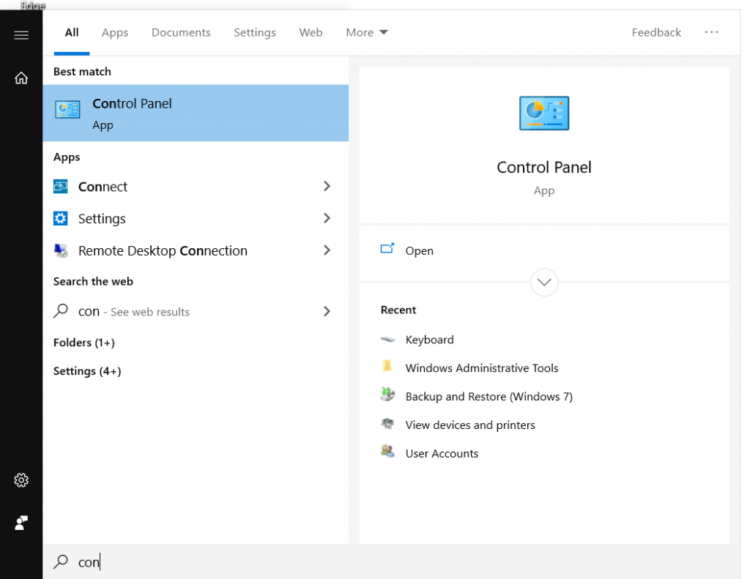
Task: Click the Windows Administrative Tools folder icon
Action: click(x=387, y=366)
